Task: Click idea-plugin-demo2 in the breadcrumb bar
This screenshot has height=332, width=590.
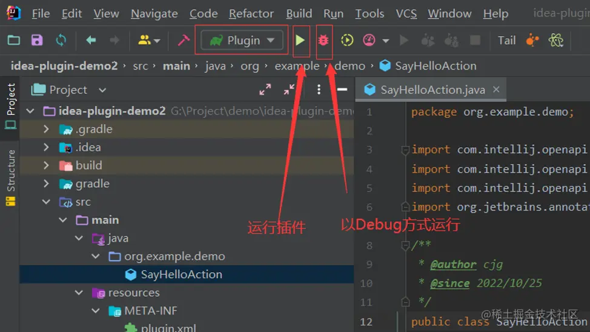Action: pos(64,66)
